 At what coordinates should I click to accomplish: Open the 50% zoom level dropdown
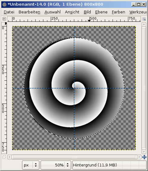click(68, 165)
